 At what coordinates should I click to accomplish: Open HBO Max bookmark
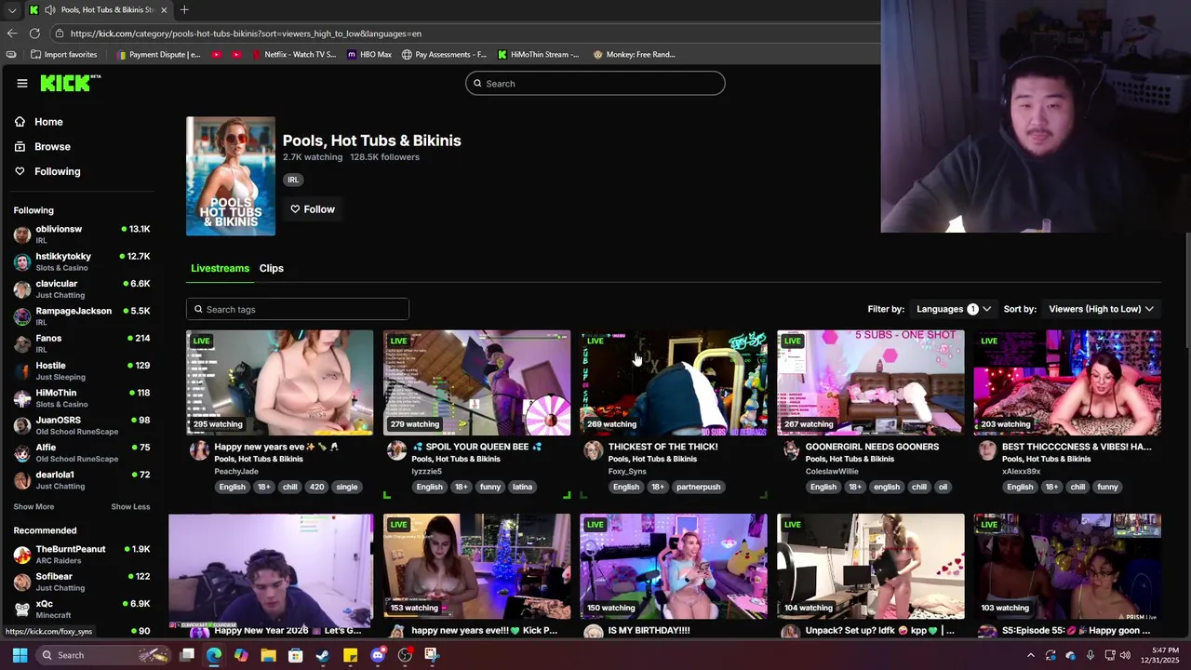(x=369, y=55)
